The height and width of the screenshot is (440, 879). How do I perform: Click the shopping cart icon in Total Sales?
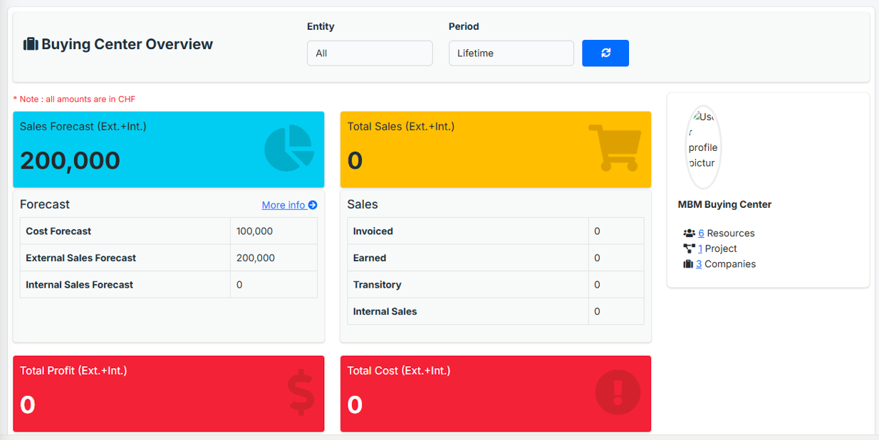614,147
